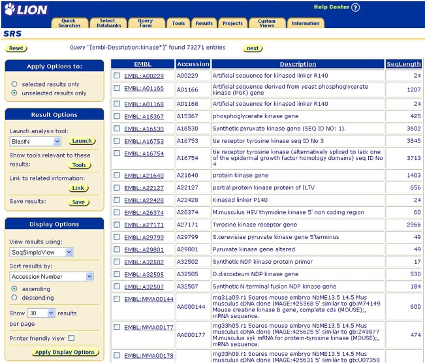
Task: Open entry EMBL:A22428
Action: pos(144,200)
